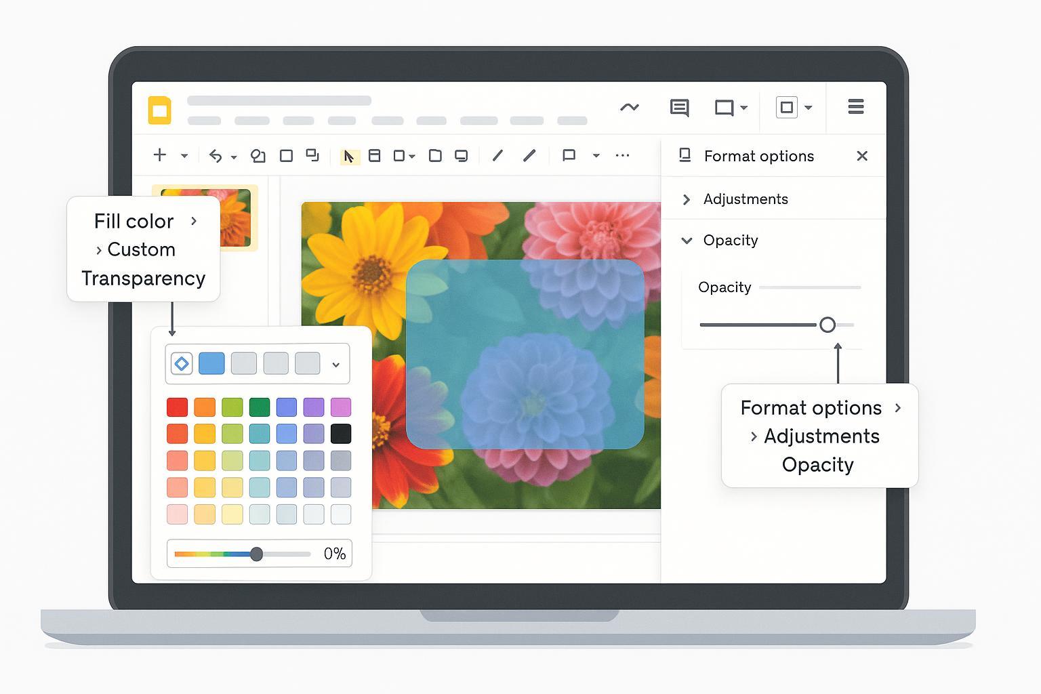The height and width of the screenshot is (694, 1041).
Task: Expand the Adjustments section
Action: click(x=687, y=199)
